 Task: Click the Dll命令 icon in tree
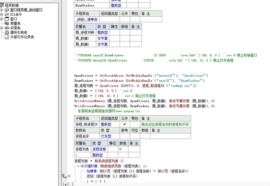tap(7, 14)
